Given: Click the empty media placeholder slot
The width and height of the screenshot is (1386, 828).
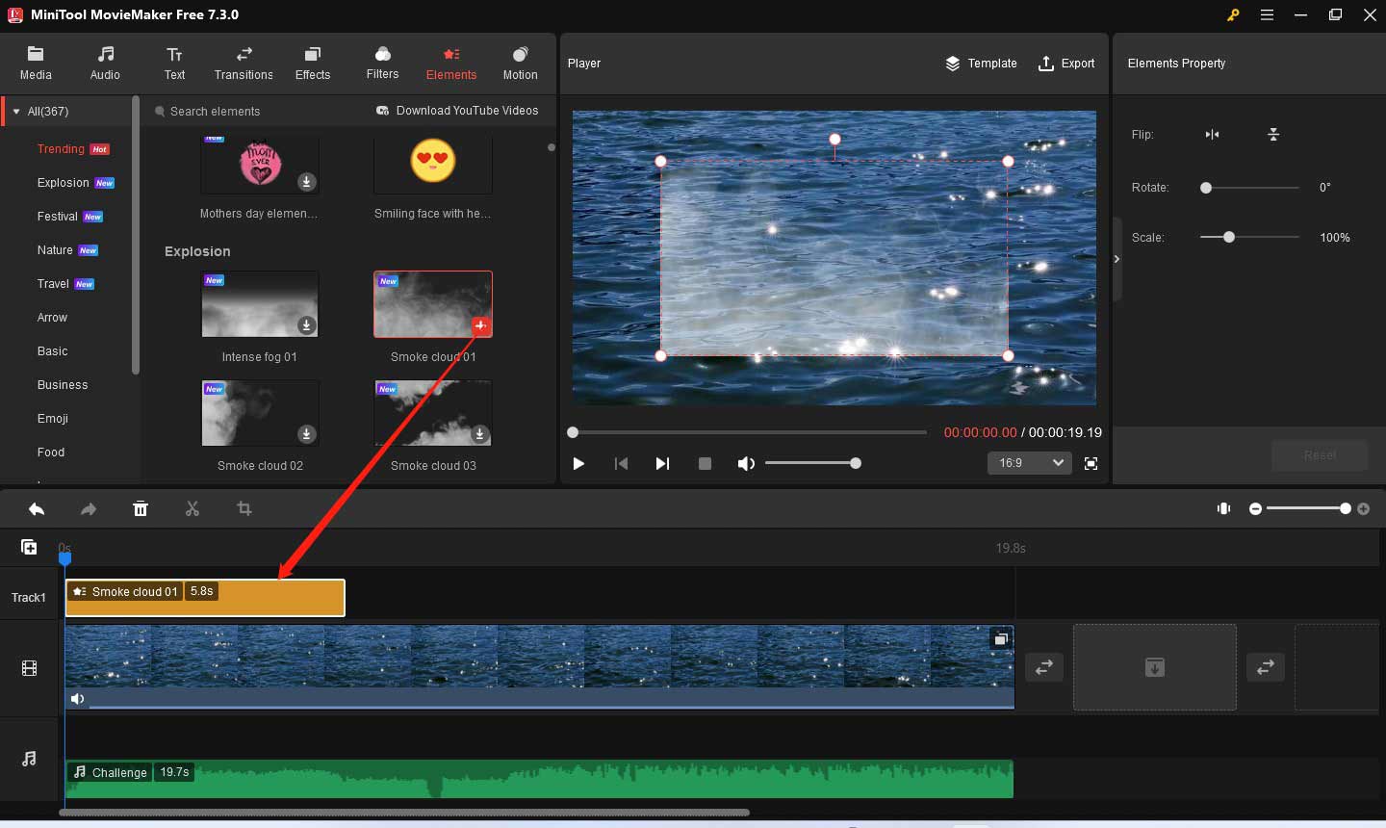Looking at the screenshot, I should 1155,667.
